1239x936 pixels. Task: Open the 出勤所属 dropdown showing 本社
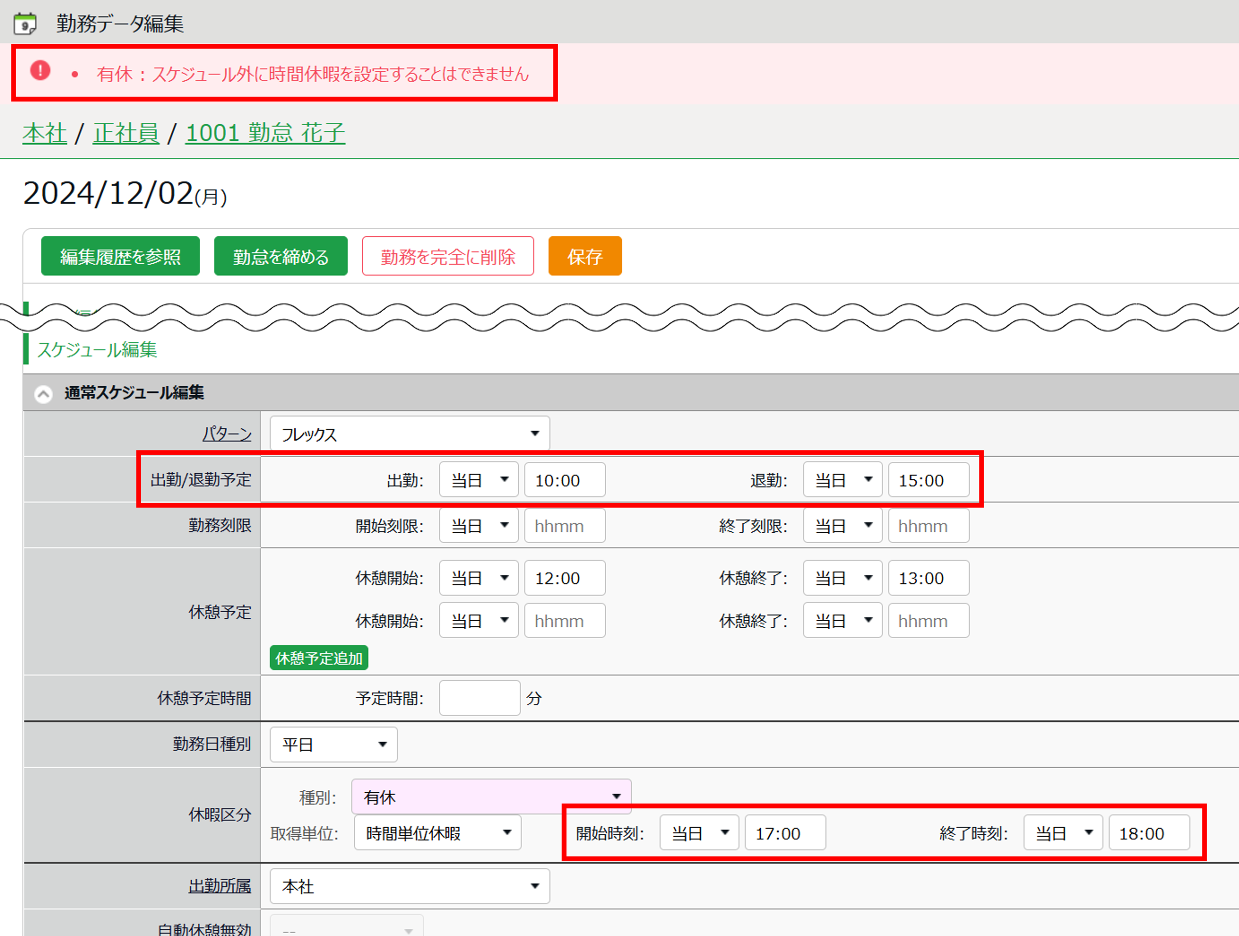409,886
